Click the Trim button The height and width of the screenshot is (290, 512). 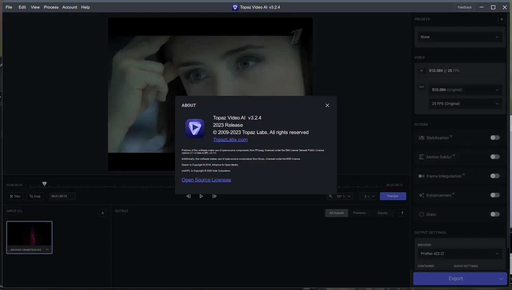coord(15,196)
